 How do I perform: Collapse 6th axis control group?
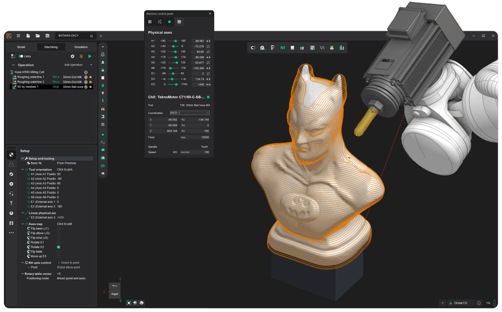23,263
